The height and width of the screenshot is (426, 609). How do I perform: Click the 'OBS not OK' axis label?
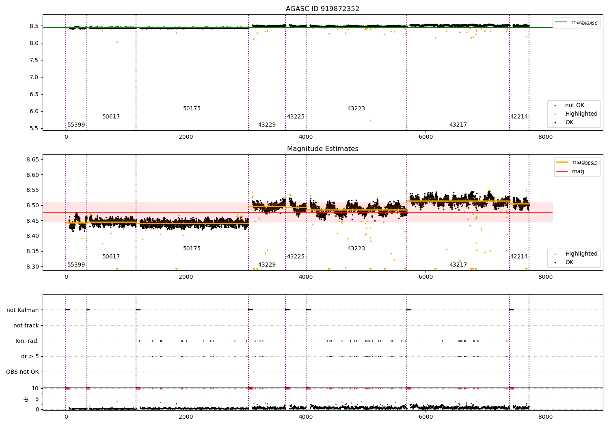pos(22,372)
